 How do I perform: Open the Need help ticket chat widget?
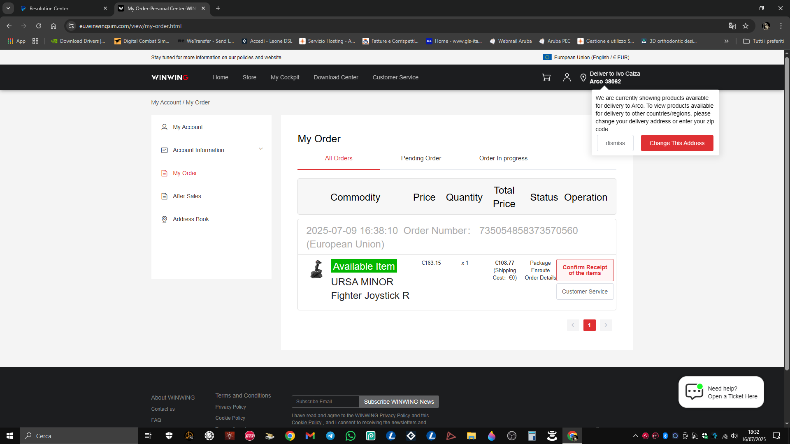click(x=721, y=392)
